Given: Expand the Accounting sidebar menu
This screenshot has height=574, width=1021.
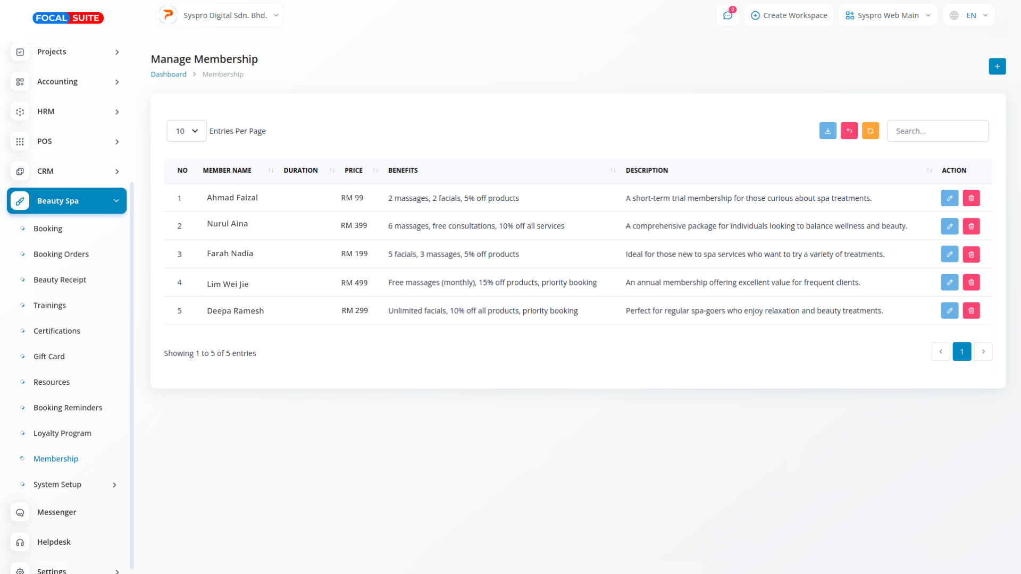Looking at the screenshot, I should (x=66, y=82).
